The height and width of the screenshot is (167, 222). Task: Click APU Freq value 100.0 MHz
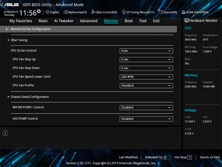tap(191, 52)
